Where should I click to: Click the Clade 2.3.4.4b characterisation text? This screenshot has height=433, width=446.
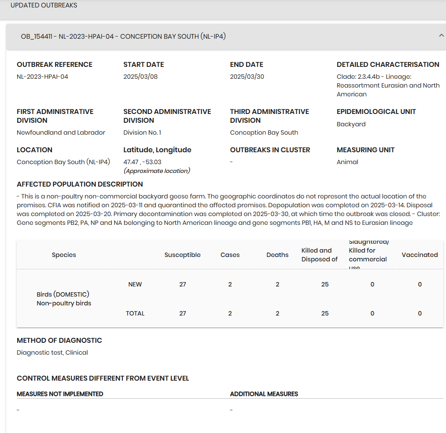(388, 85)
